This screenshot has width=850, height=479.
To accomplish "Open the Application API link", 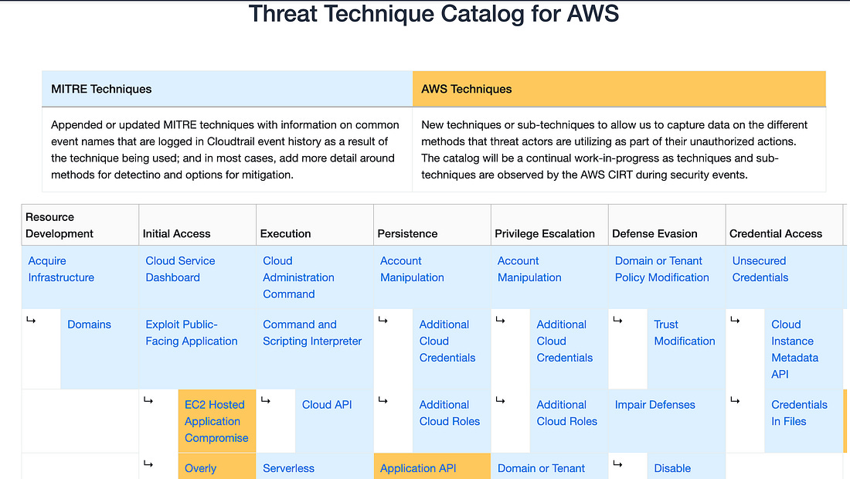I will [x=418, y=468].
